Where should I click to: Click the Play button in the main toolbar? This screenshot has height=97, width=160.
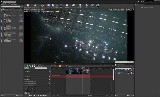pyautogui.click(x=93, y=5)
